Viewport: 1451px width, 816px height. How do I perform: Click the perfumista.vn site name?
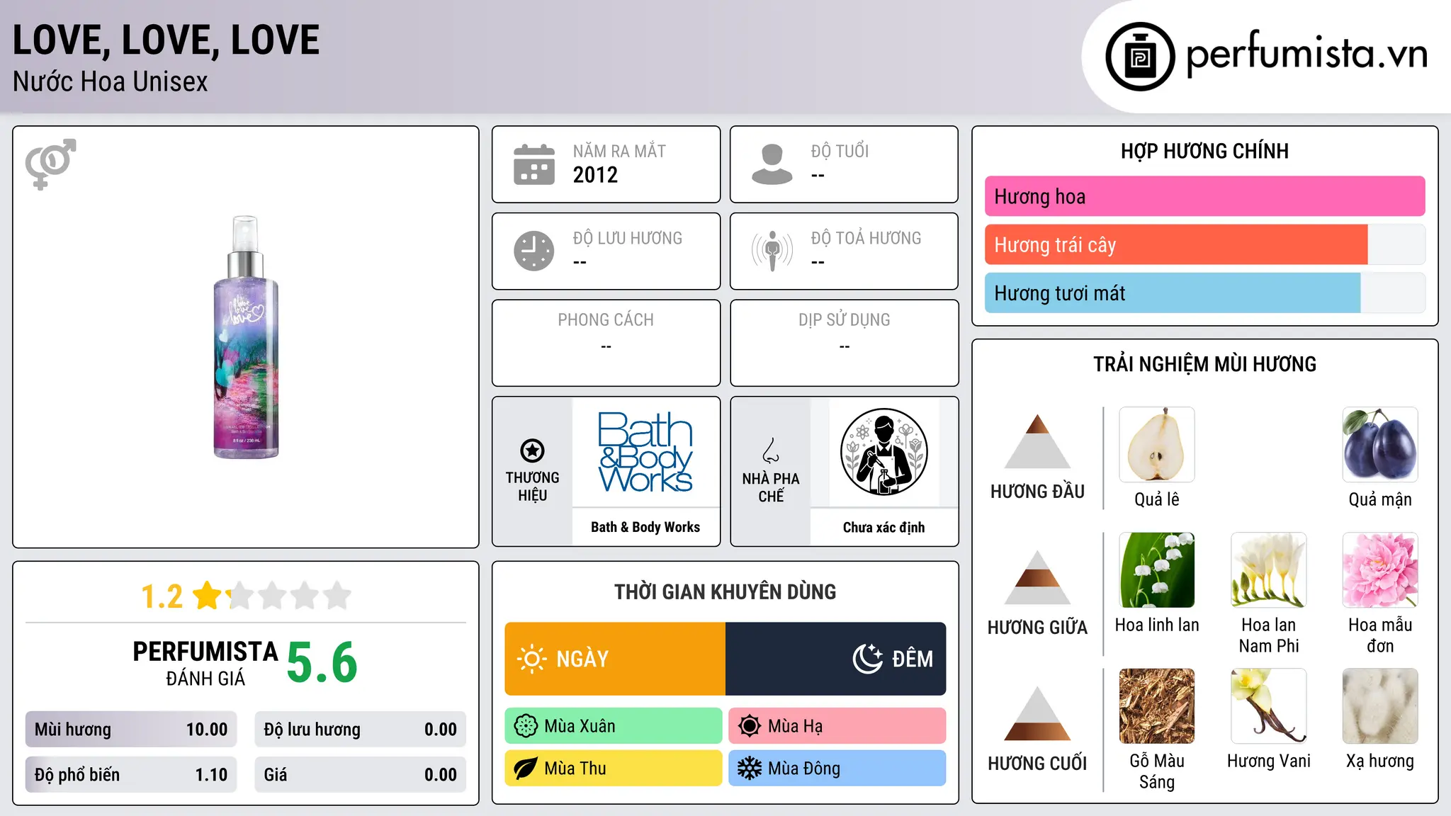tap(1307, 55)
